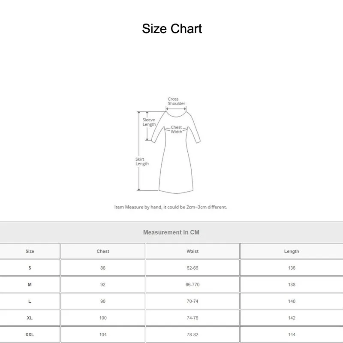
Task: Click the Size Chart title
Action: [x=171, y=29]
